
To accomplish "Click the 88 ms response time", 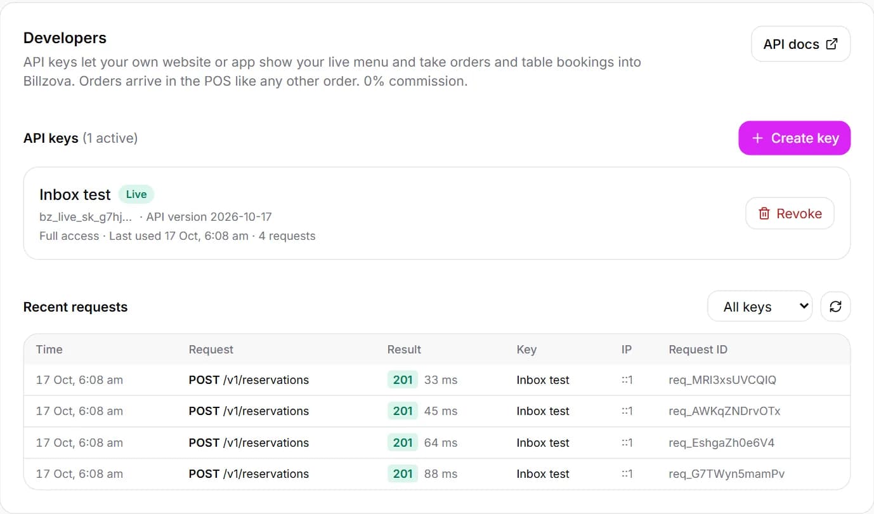I will (x=441, y=474).
